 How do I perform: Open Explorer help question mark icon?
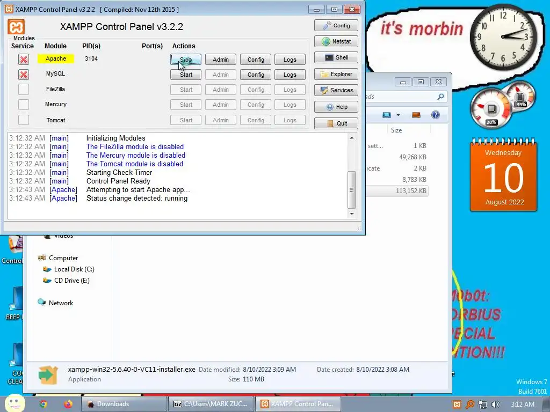tap(435, 115)
